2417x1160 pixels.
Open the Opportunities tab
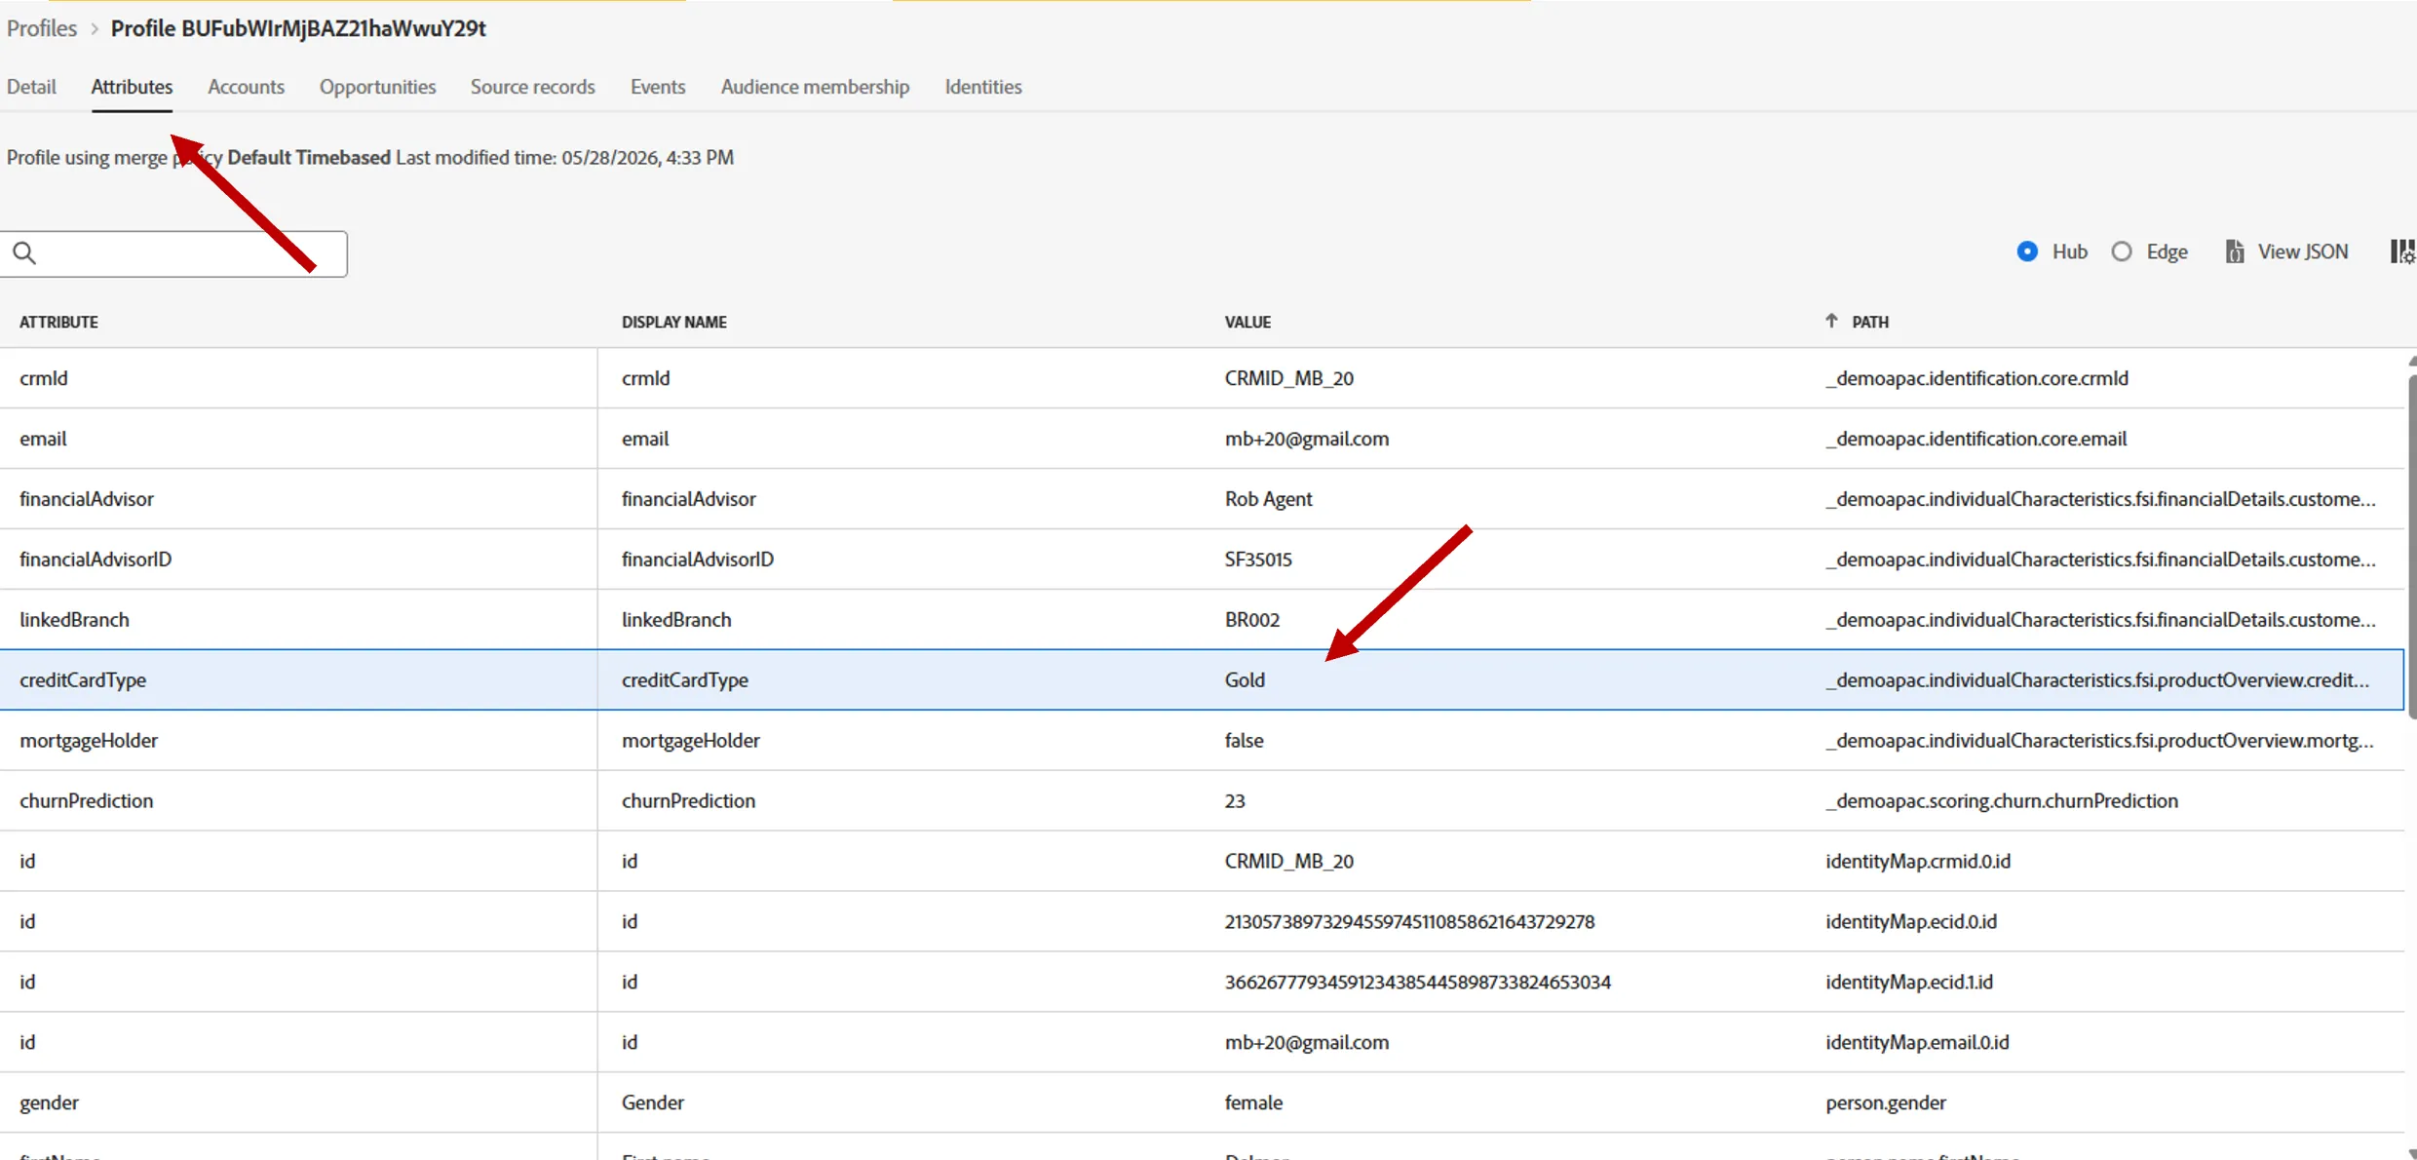click(377, 87)
